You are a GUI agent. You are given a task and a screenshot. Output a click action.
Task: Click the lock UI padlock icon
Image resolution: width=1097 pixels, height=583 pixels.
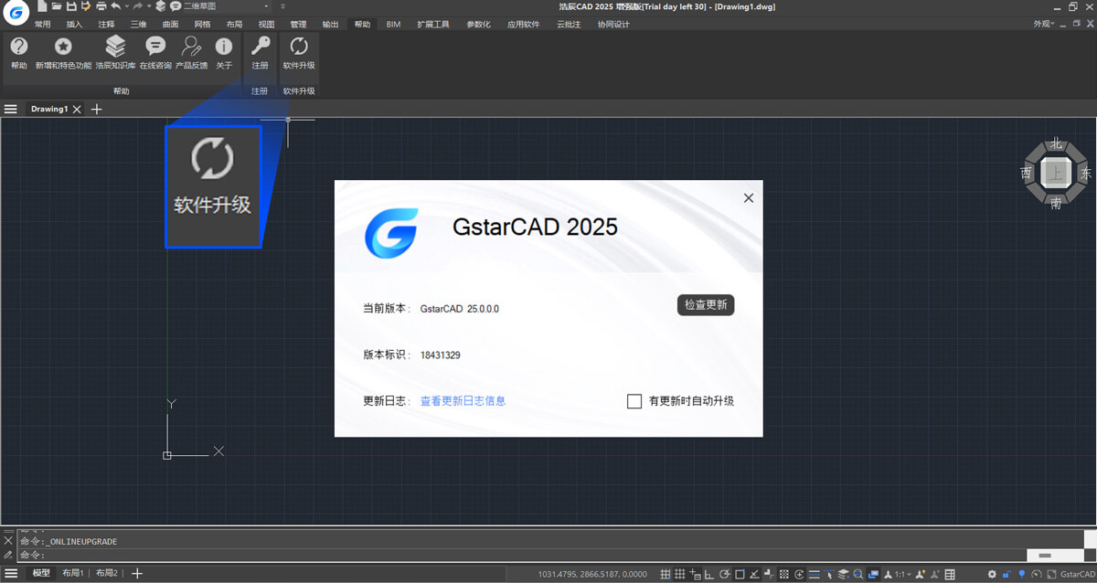[x=1006, y=574]
